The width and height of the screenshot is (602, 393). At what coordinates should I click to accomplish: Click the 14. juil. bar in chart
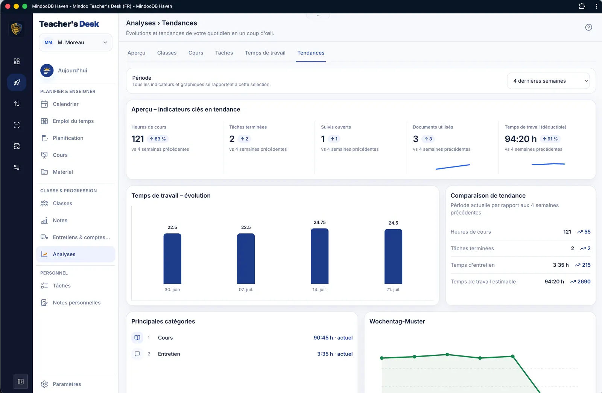[x=319, y=256]
